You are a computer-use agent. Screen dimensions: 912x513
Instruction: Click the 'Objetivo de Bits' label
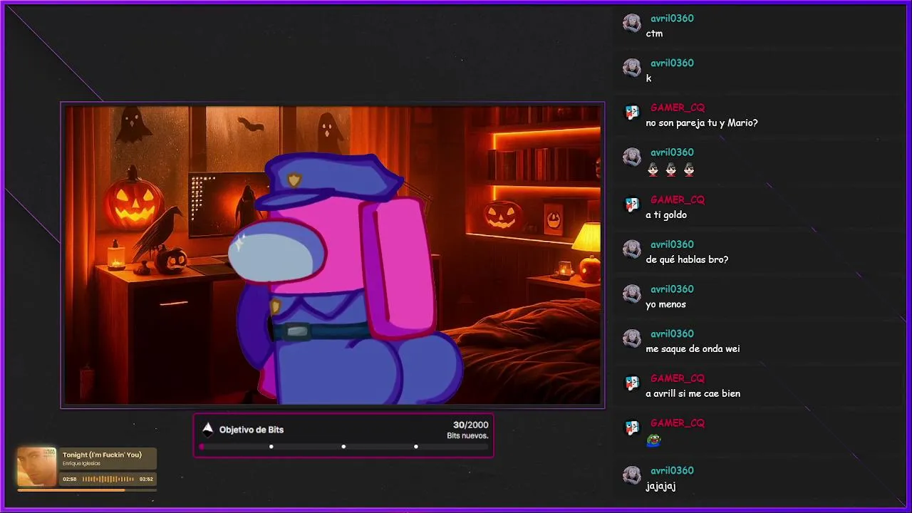(252, 430)
